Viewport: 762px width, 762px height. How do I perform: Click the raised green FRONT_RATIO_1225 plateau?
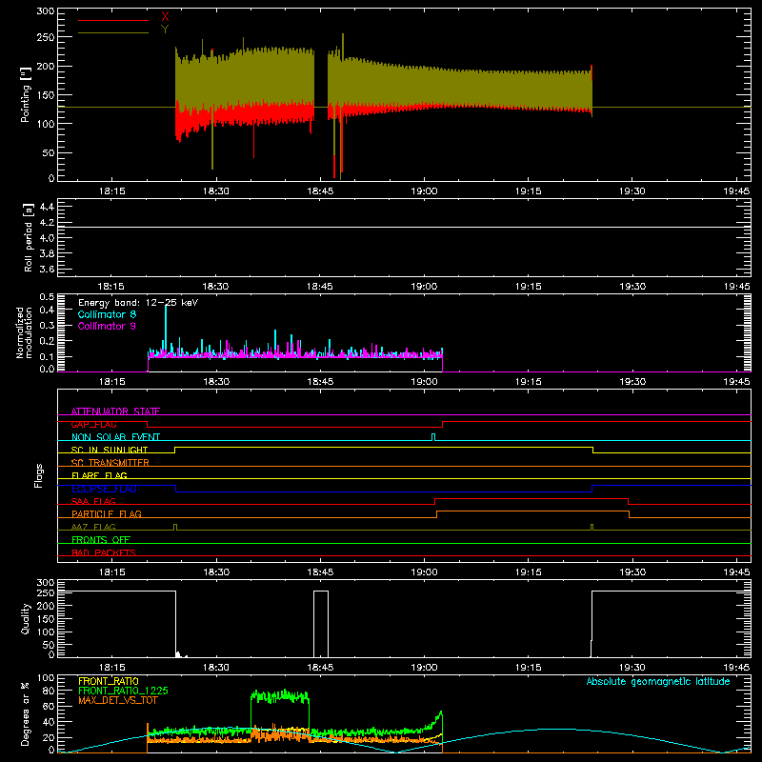click(280, 696)
